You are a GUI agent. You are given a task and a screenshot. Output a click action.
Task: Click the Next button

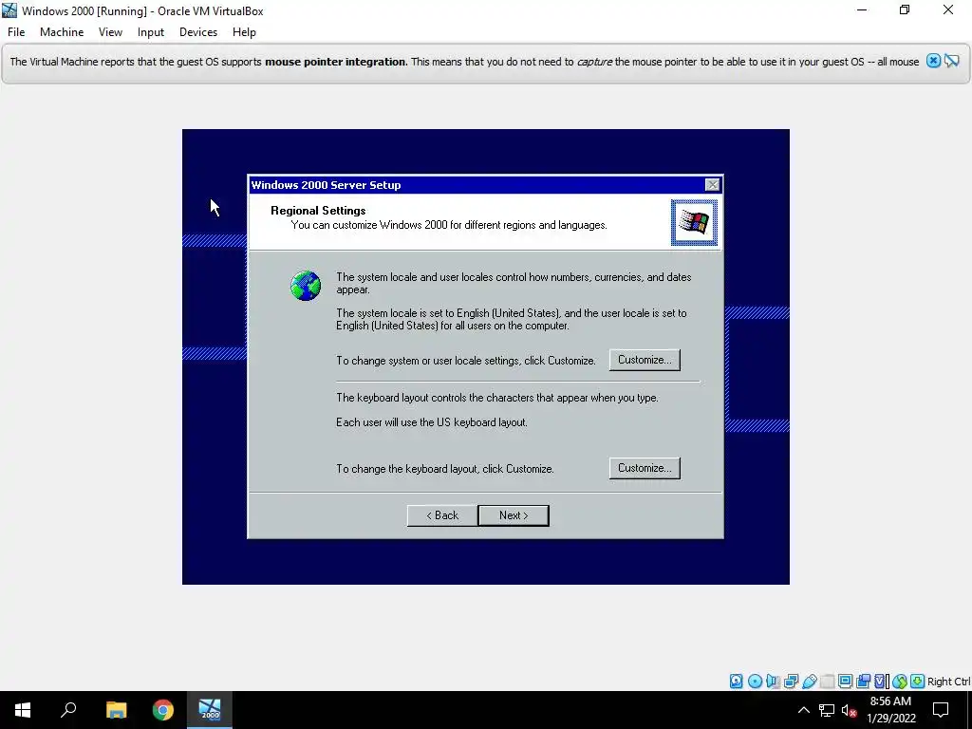click(x=514, y=515)
